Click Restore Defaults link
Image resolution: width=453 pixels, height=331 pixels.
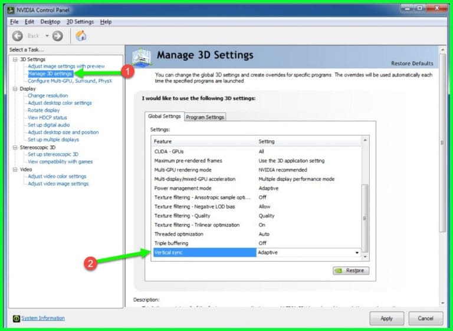(412, 64)
